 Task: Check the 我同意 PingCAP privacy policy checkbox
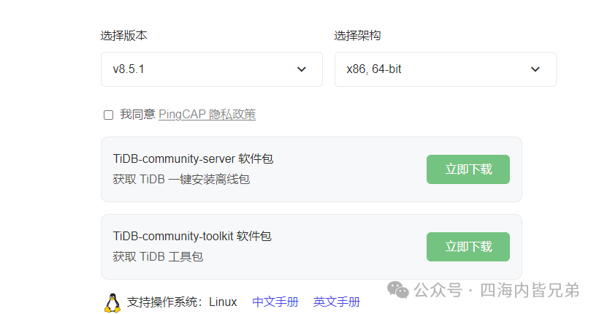coord(109,115)
